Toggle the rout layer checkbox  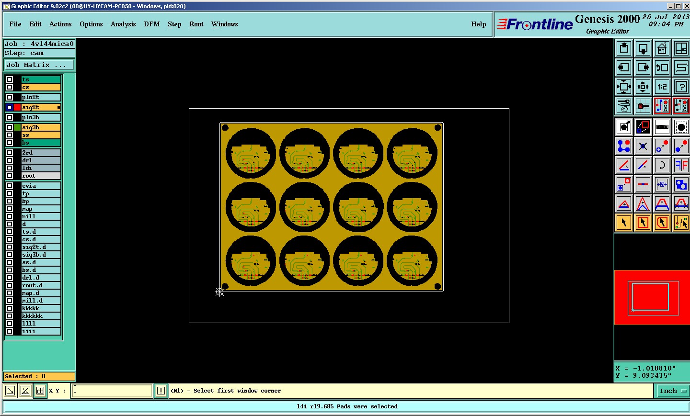pyautogui.click(x=10, y=176)
